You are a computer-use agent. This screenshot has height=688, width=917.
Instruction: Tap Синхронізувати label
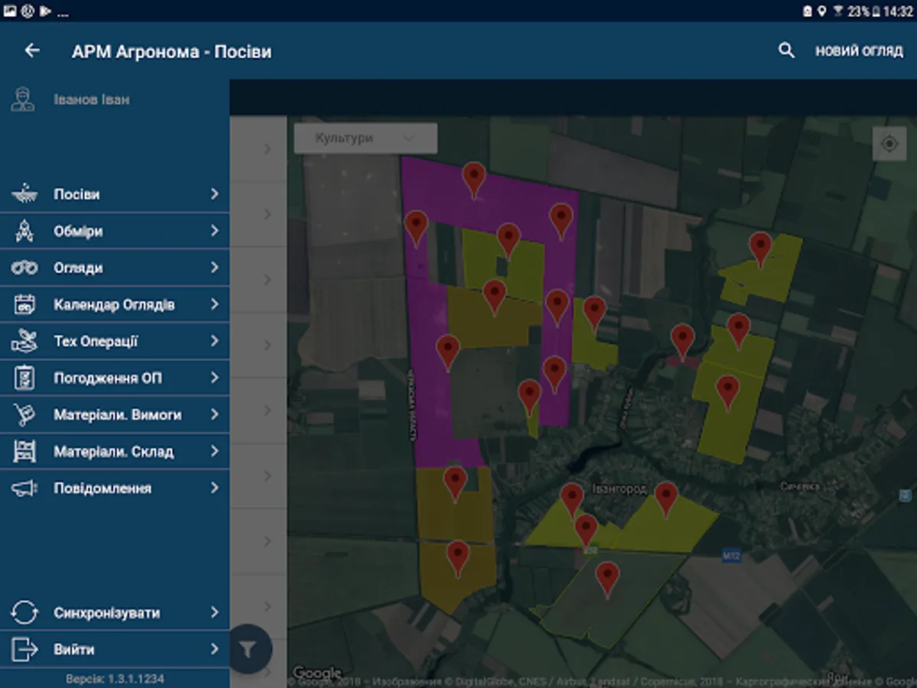coord(107,613)
